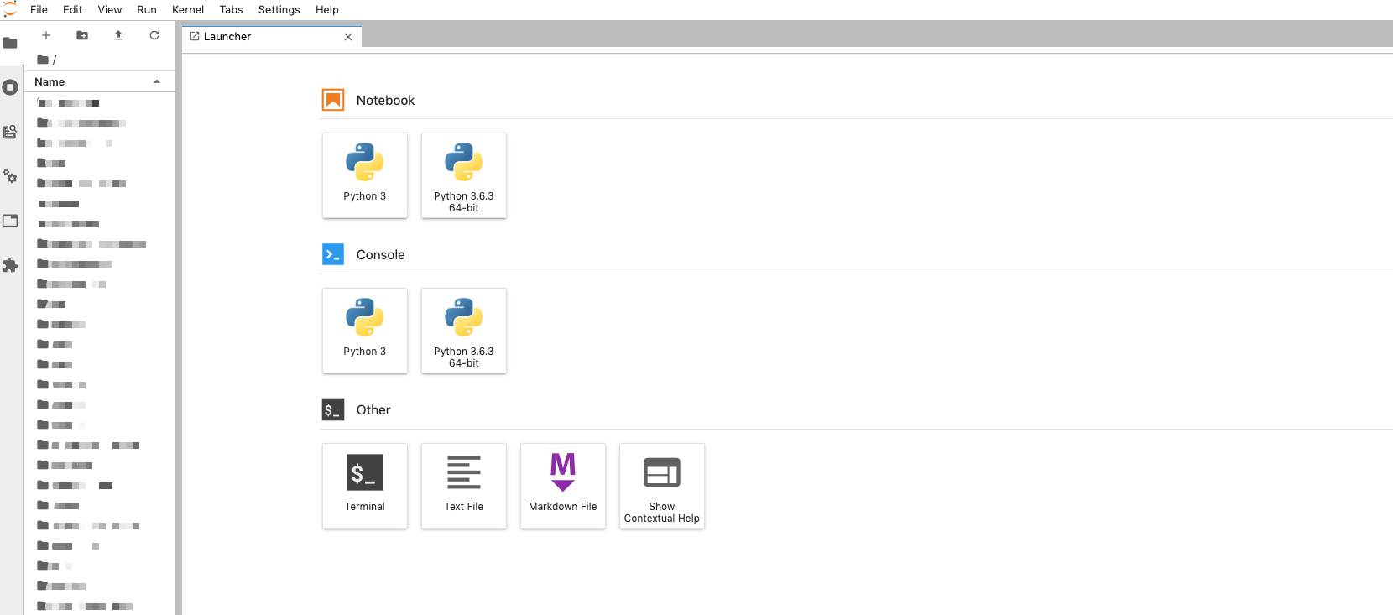Click the New Folder icon
The width and height of the screenshot is (1393, 615).
[x=82, y=35]
